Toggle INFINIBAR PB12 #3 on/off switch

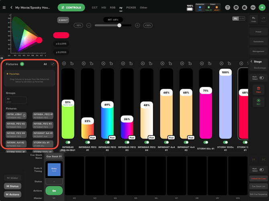coord(127,142)
